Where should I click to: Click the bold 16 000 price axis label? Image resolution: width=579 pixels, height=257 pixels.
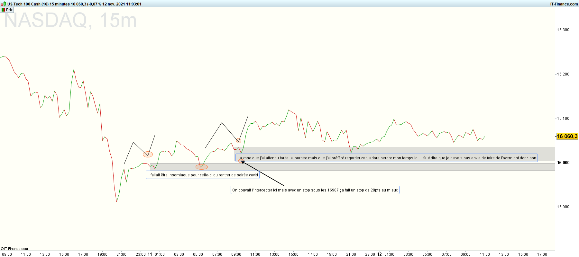(x=564, y=163)
